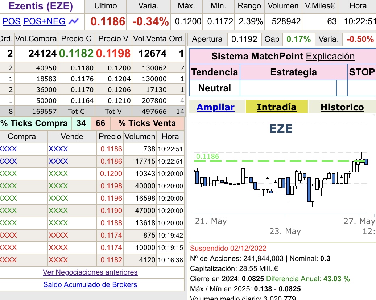Viewport: 376px width, 300px height.
Task: Open the POS+NEG link
Action: pos(44,22)
